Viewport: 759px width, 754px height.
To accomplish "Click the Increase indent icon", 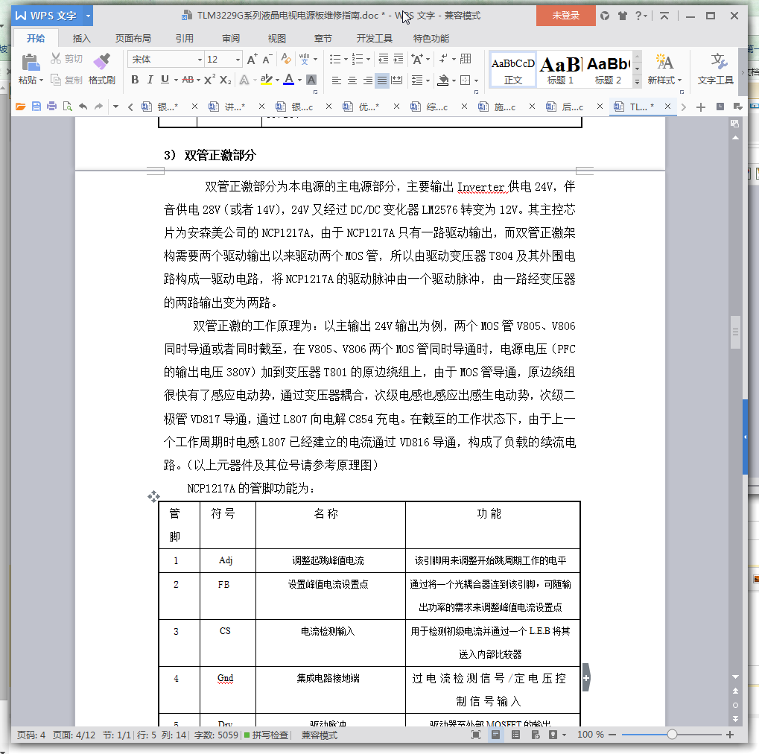I will click(x=398, y=59).
